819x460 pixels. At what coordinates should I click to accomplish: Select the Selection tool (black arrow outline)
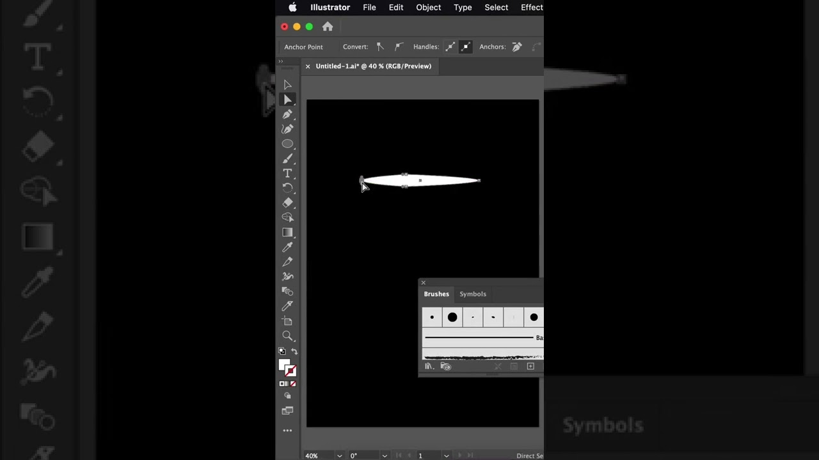(x=287, y=85)
